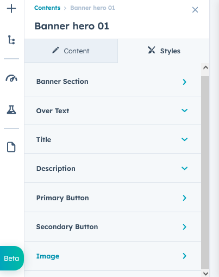Open the site tree structure icon

(x=11, y=40)
